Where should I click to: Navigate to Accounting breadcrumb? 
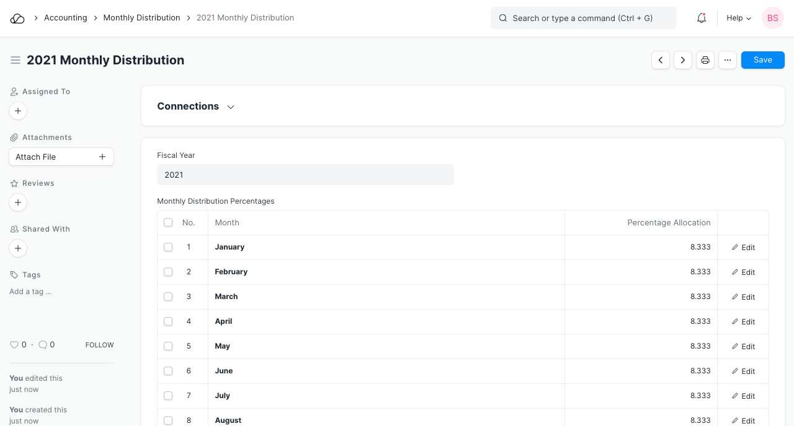coord(65,18)
